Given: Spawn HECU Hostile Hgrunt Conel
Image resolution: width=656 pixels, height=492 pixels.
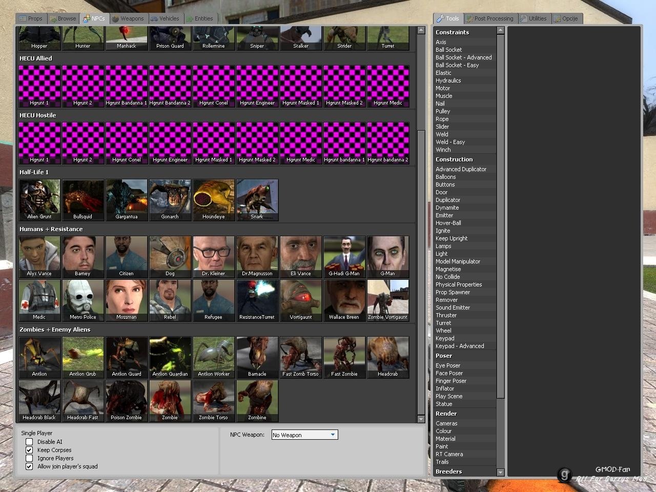Looking at the screenshot, I should tap(127, 143).
